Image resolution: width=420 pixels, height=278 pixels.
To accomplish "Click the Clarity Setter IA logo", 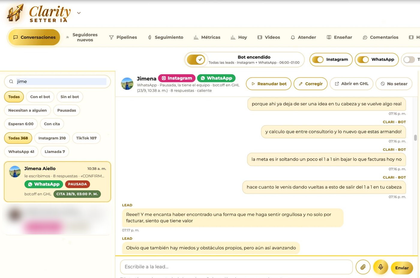I will (x=39, y=13).
